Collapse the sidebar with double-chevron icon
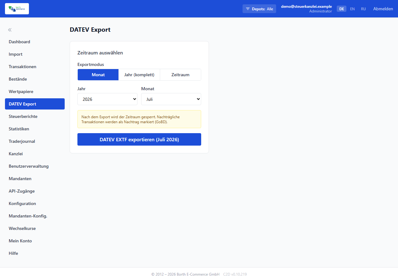The width and height of the screenshot is (398, 280). [10, 30]
